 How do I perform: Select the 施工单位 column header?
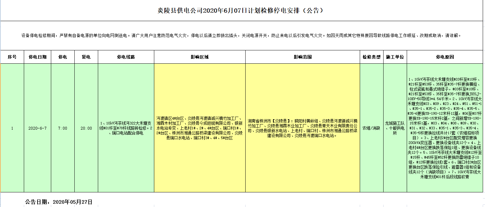tap(395, 57)
